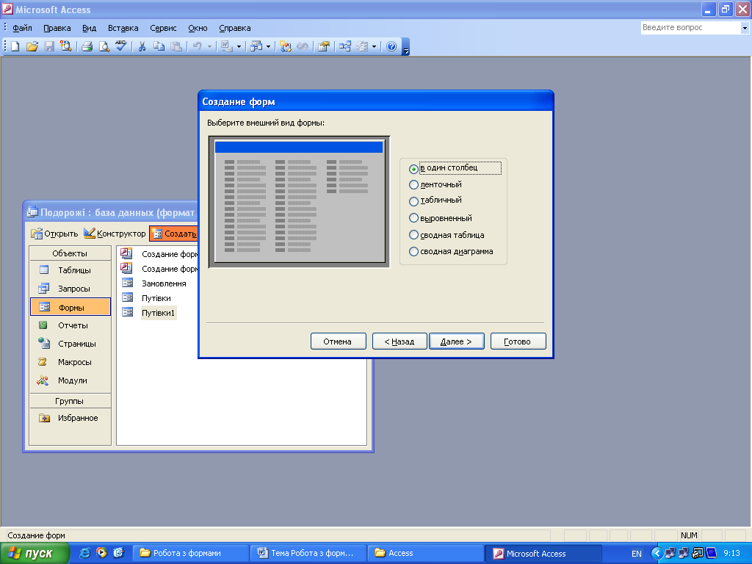Screen dimensions: 752x564
Task: Open Избранное group in database window
Action: click(x=70, y=418)
